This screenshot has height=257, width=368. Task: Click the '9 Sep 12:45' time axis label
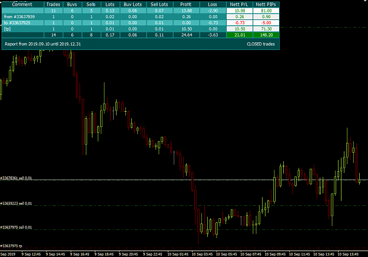tap(31, 254)
